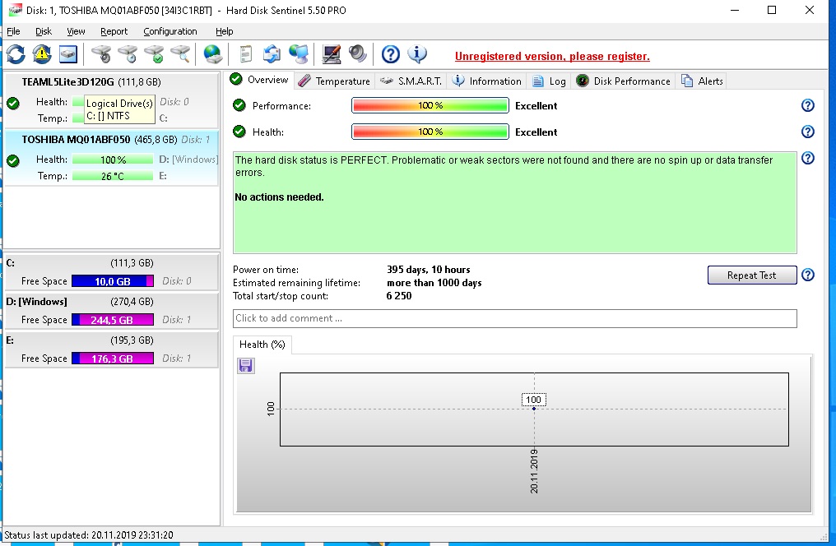Click the start/stop count value 6 250
The height and width of the screenshot is (546, 836).
(x=399, y=296)
